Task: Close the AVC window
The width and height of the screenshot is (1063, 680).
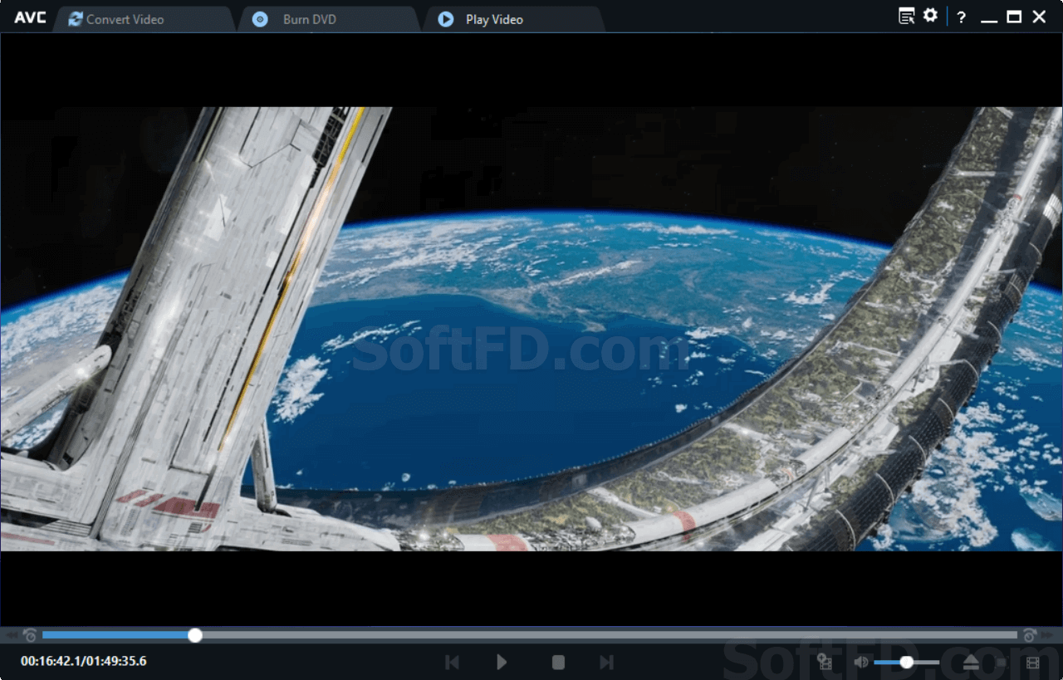Action: pos(1039,17)
